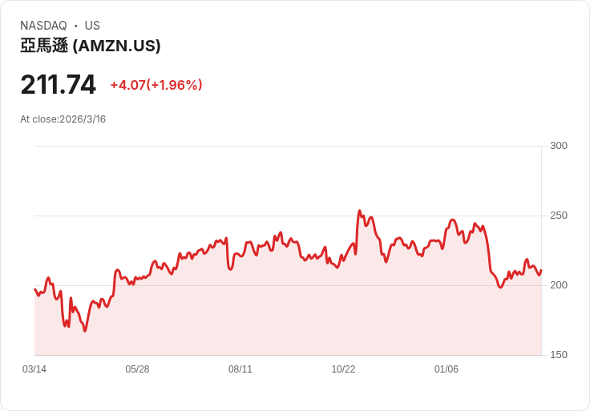The height and width of the screenshot is (411, 590).
Task: Click the NASDAQ exchange label
Action: click(x=43, y=26)
